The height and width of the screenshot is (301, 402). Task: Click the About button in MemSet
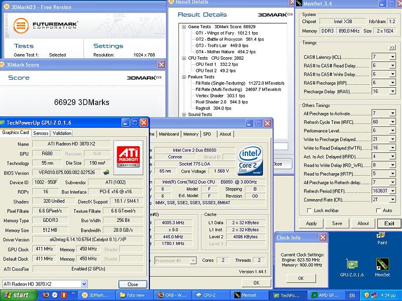click(363, 223)
